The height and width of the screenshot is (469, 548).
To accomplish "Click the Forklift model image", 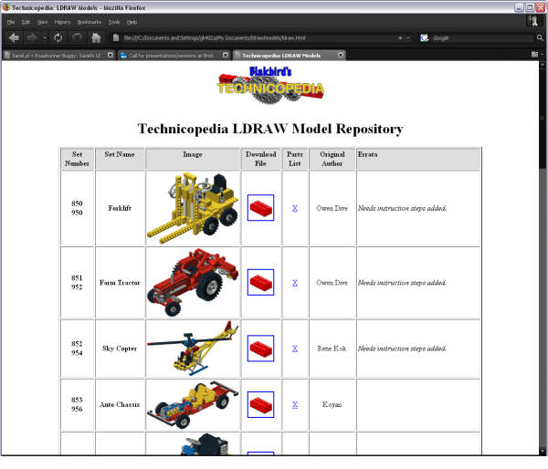I will [x=193, y=208].
